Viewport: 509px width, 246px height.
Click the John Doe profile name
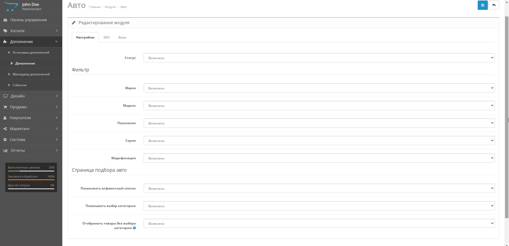click(30, 5)
